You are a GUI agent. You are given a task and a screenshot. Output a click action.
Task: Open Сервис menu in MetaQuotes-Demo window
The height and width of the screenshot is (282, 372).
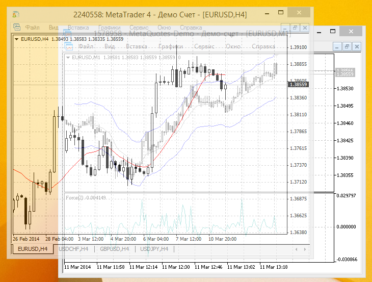tap(204, 46)
